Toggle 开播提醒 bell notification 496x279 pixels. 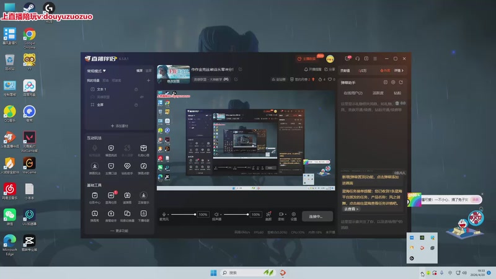(312, 69)
